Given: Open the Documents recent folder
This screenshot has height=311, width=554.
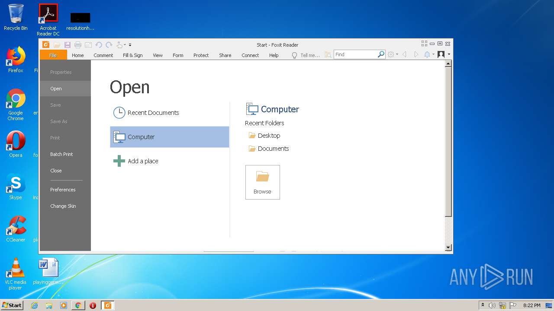Looking at the screenshot, I should coord(269,149).
